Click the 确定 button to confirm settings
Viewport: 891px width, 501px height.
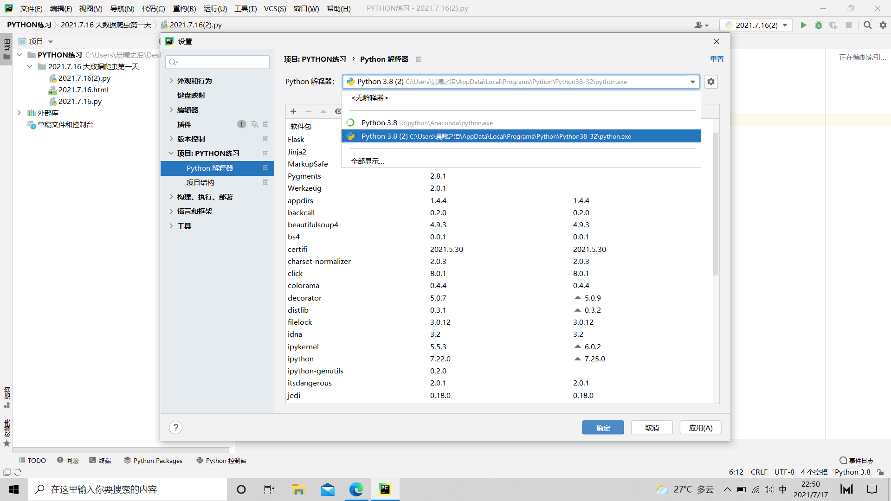(x=603, y=427)
